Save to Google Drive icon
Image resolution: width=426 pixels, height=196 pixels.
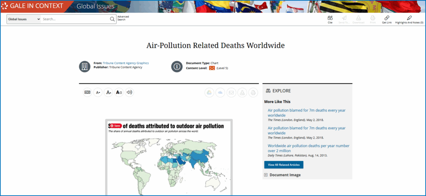[209, 92]
